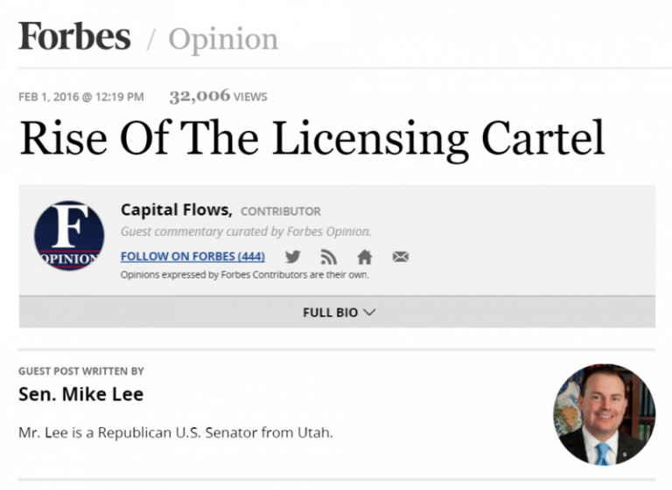Viewport: 672px width, 490px height.
Task: Select the Sen. Mike Lee author name
Action: click(x=80, y=394)
